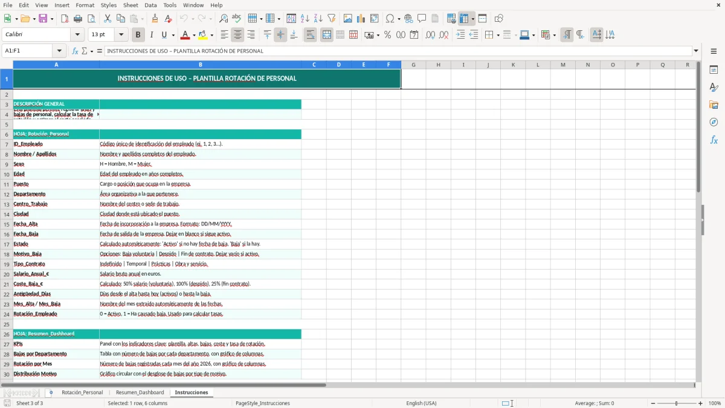Screen dimensions: 725x408
Task: Open the Format menu
Action: [85, 5]
